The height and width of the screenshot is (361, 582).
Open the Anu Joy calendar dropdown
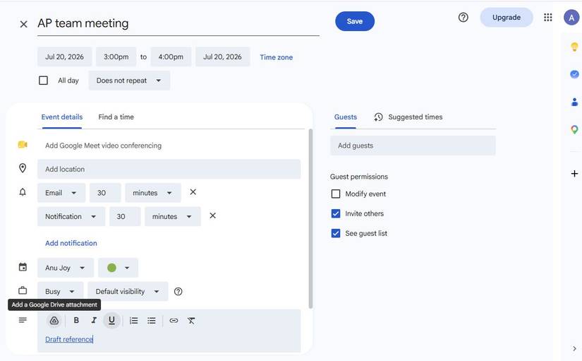(66, 268)
